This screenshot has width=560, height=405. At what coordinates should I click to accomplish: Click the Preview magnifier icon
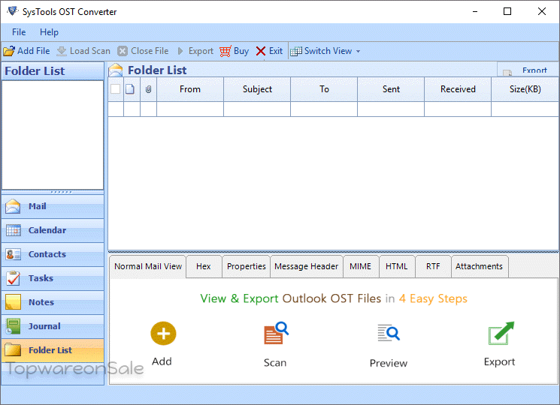click(x=389, y=333)
